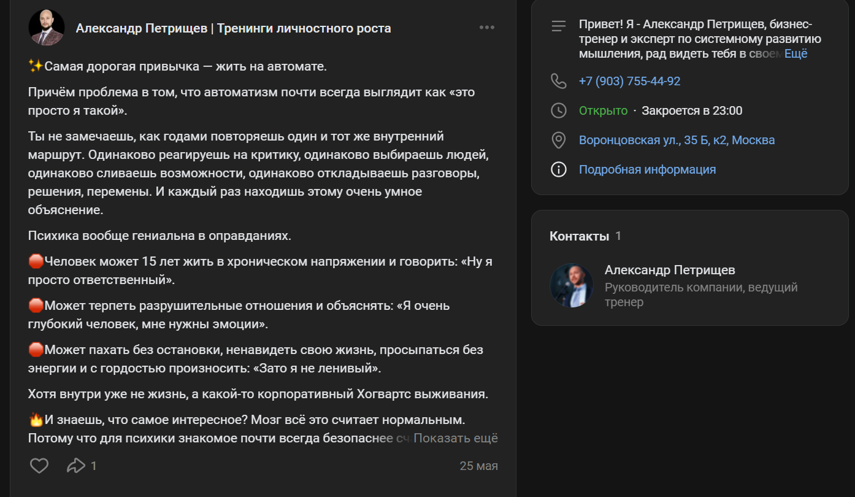Image resolution: width=855 pixels, height=497 pixels.
Task: Open the community name link in post header
Action: pos(233,28)
